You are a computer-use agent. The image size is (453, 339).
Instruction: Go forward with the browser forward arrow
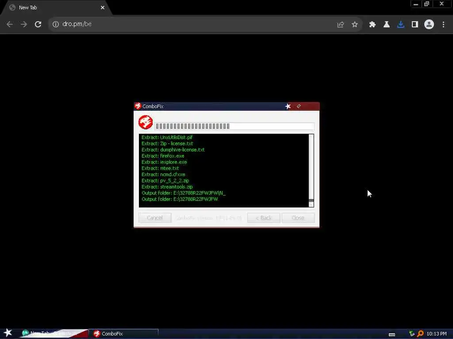click(x=24, y=24)
